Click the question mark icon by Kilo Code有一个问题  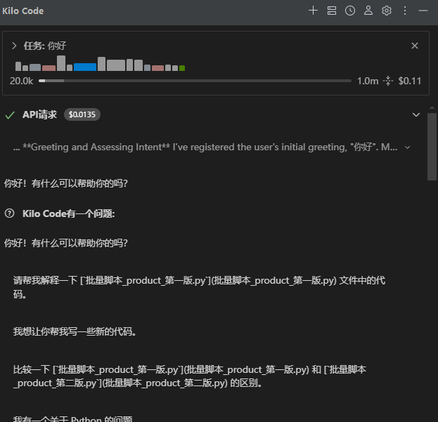pyautogui.click(x=10, y=213)
